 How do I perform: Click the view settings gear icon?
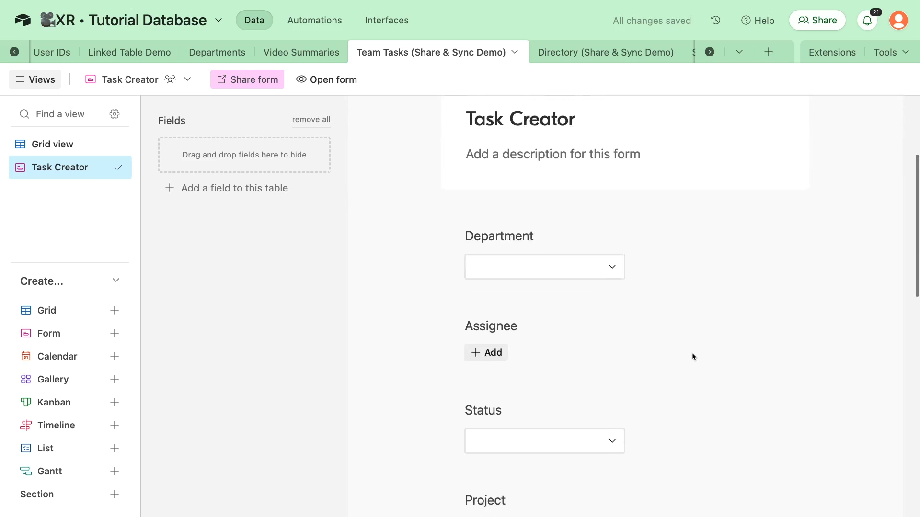[115, 114]
